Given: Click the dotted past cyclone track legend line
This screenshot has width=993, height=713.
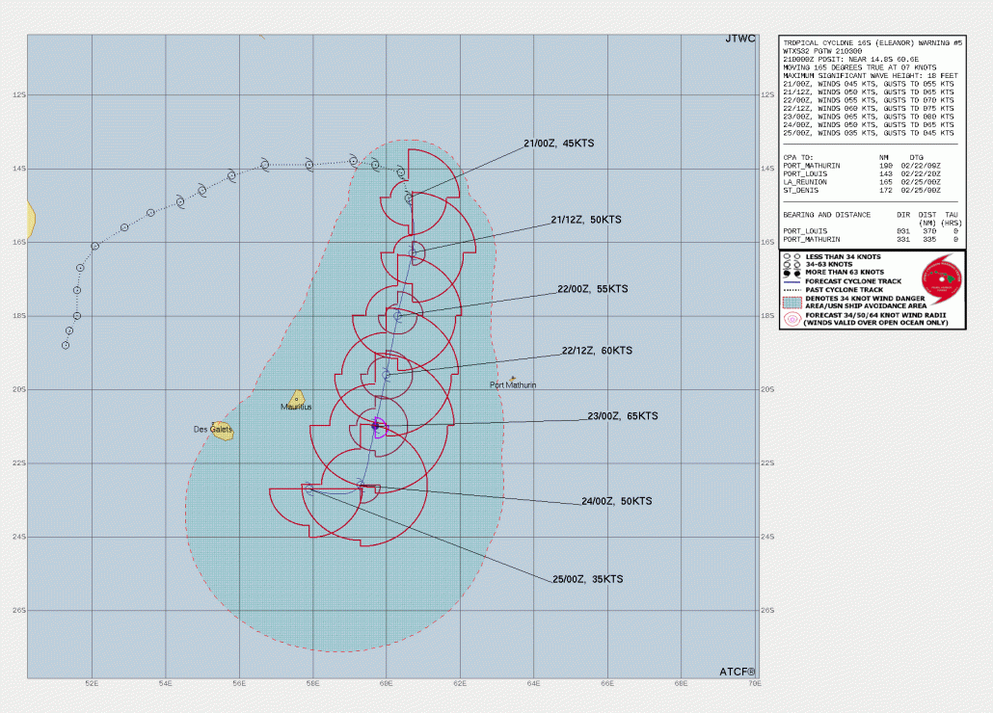Looking at the screenshot, I should click(792, 290).
